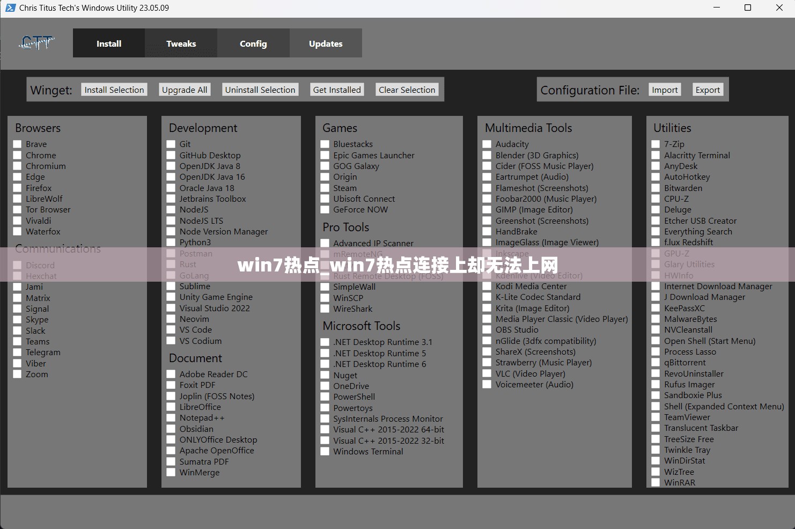Select the Tor Browser checkbox
795x529 pixels.
pos(17,210)
